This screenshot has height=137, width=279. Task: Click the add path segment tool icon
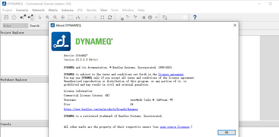(78, 17)
